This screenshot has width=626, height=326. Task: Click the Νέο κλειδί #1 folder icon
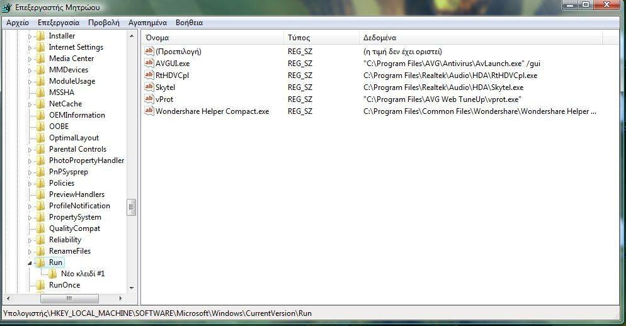(52, 274)
